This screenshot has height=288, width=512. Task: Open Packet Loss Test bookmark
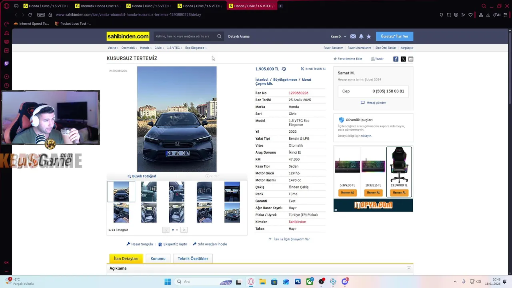pos(72,24)
